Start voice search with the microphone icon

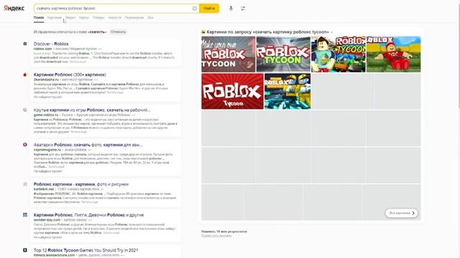[x=231, y=8]
